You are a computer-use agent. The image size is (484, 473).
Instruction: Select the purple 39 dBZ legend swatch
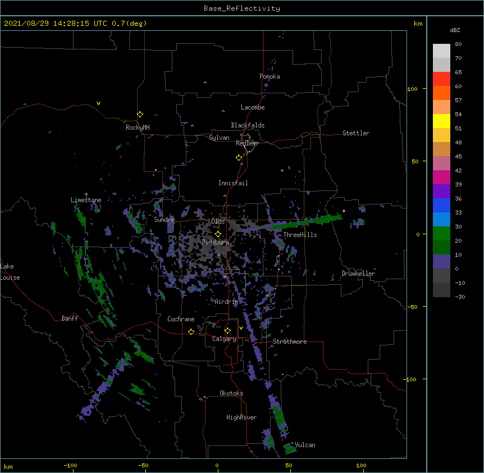[x=441, y=191]
